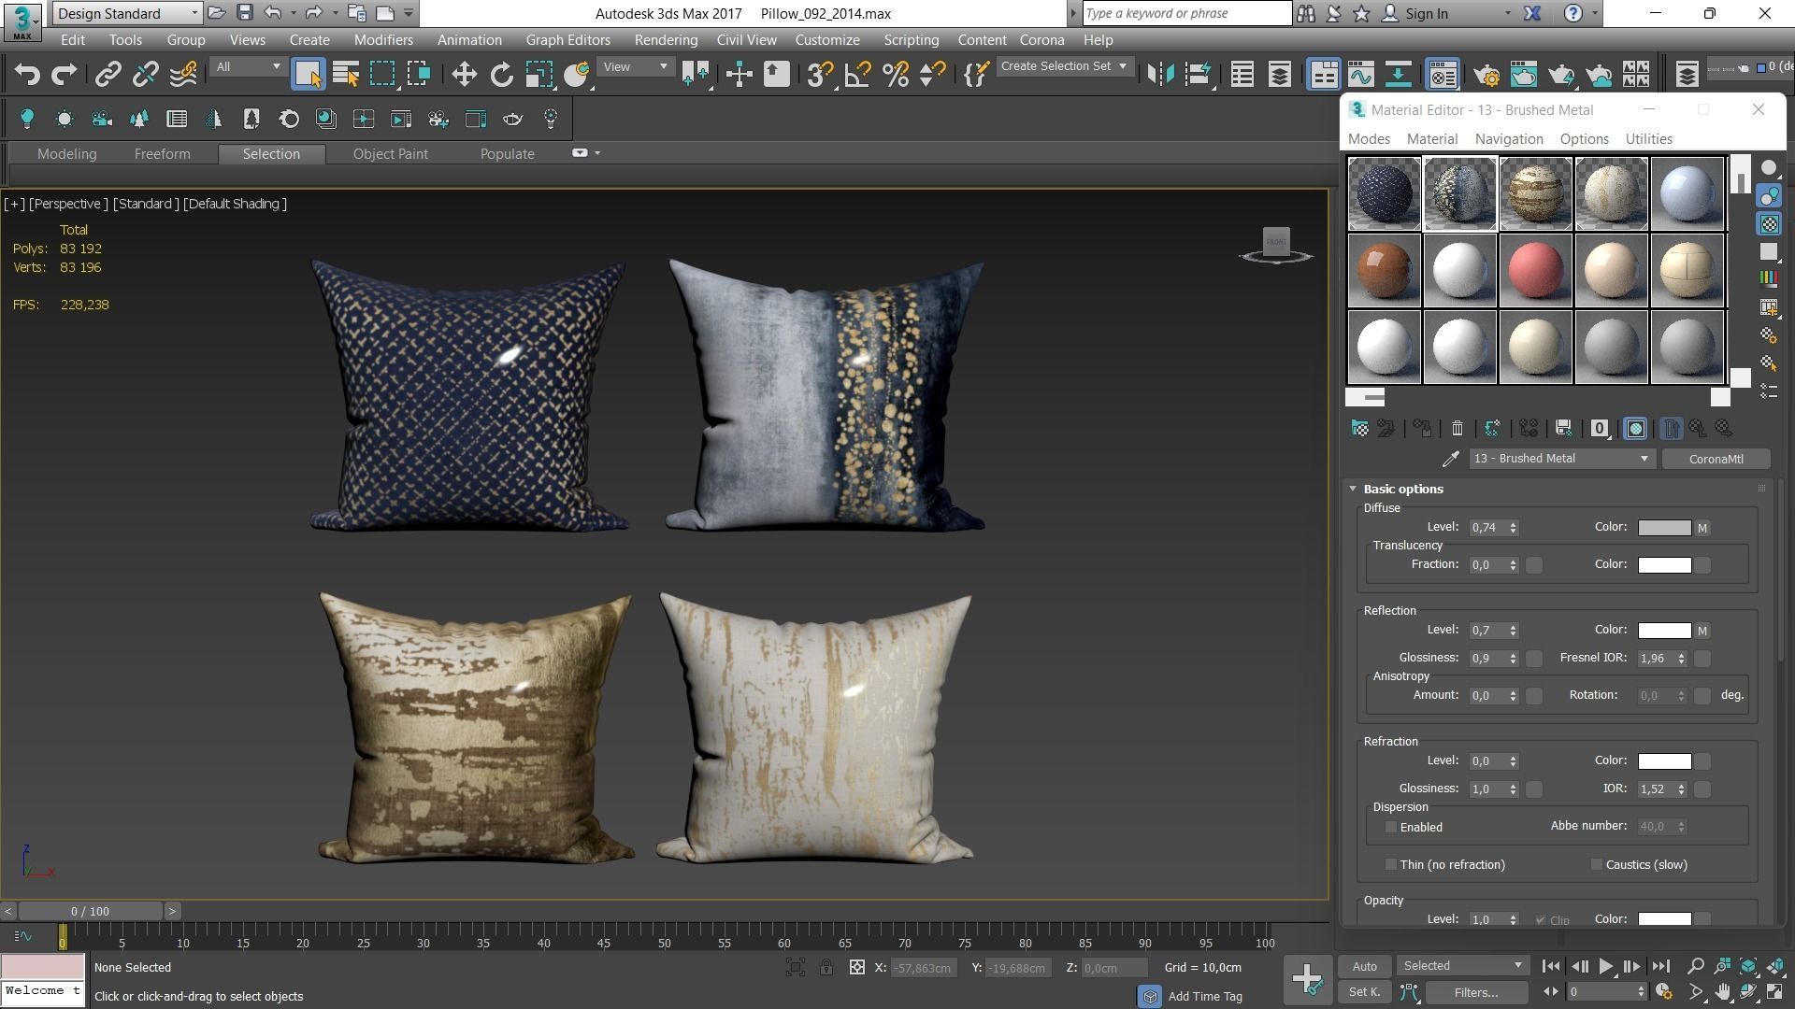Viewport: 1795px width, 1009px height.
Task: Enable the Dispersion Enabled checkbox
Action: tap(1391, 828)
